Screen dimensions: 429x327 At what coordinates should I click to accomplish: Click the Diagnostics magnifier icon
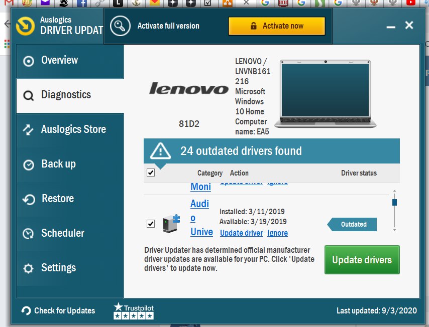(29, 96)
